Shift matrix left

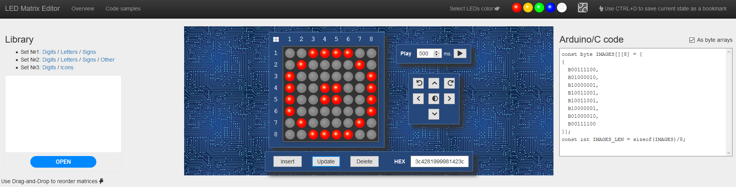[x=419, y=99]
